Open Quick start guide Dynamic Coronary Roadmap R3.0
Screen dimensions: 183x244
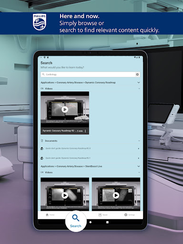90,148
